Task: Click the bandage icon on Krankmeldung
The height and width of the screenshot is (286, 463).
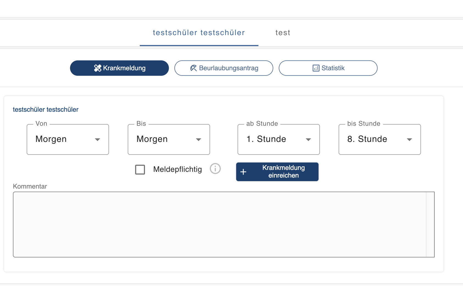Action: point(97,68)
